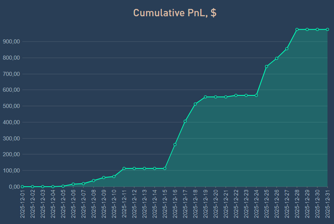334x224 pixels.
Task: Click the 2025-12-18 data point on line
Action: [195, 104]
